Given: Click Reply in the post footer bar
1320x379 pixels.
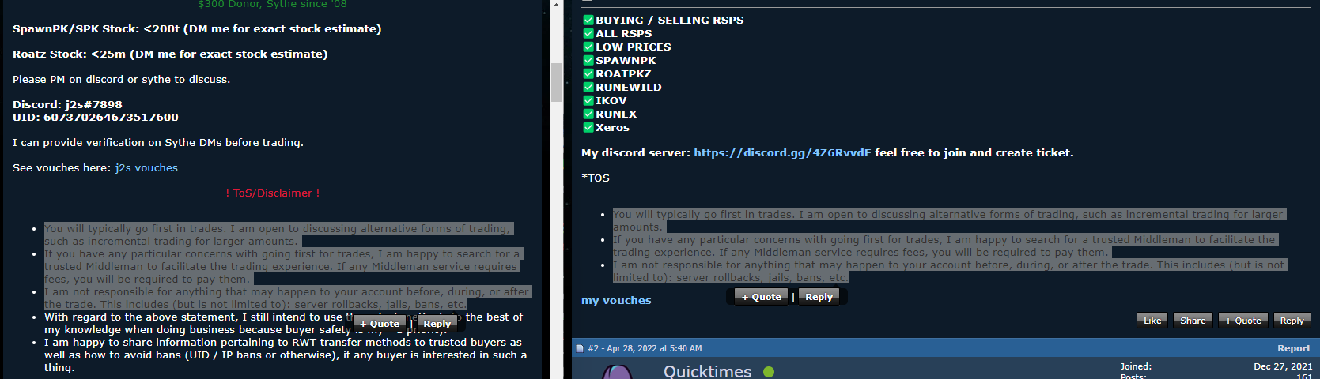Looking at the screenshot, I should [x=1292, y=321].
